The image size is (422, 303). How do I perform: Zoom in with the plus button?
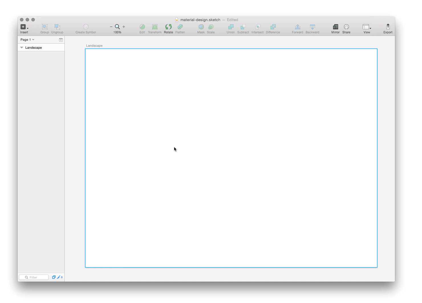click(124, 27)
